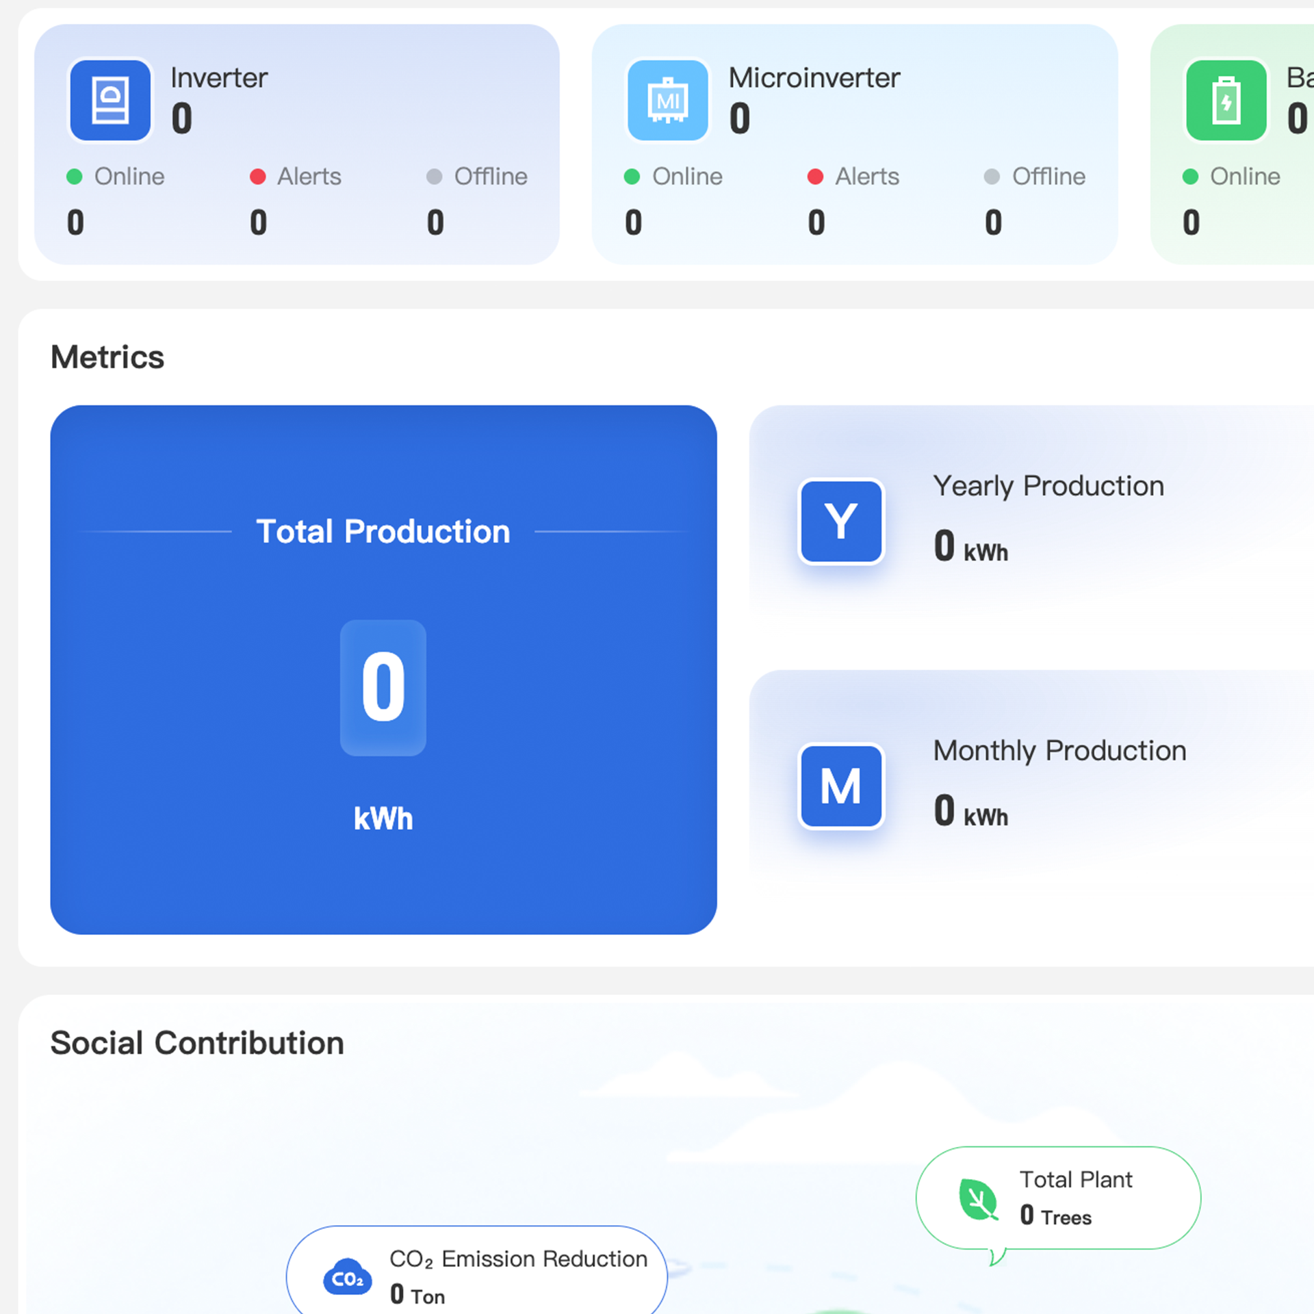Click the Total Production zero digit tile

click(x=383, y=687)
